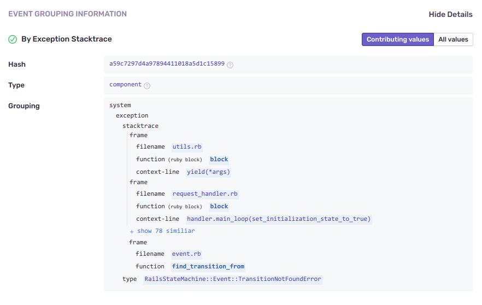
Task: Click the block function under request_handler.rb
Action: [x=219, y=206]
